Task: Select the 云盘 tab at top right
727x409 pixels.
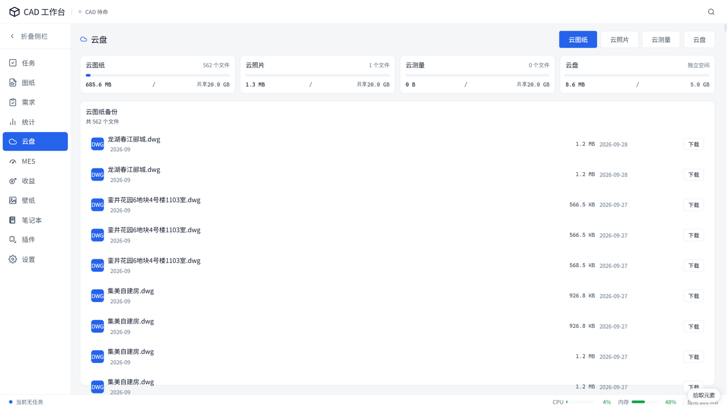Action: [699, 40]
